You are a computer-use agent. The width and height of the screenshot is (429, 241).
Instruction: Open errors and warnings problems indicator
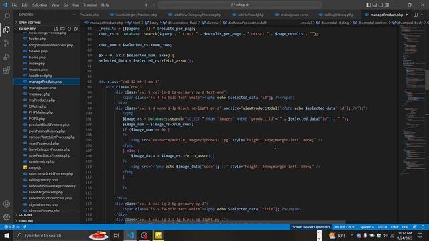(x=11, y=227)
